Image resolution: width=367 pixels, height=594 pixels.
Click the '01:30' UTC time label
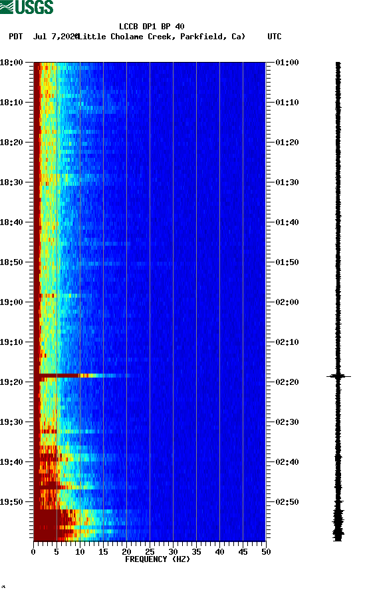(287, 182)
